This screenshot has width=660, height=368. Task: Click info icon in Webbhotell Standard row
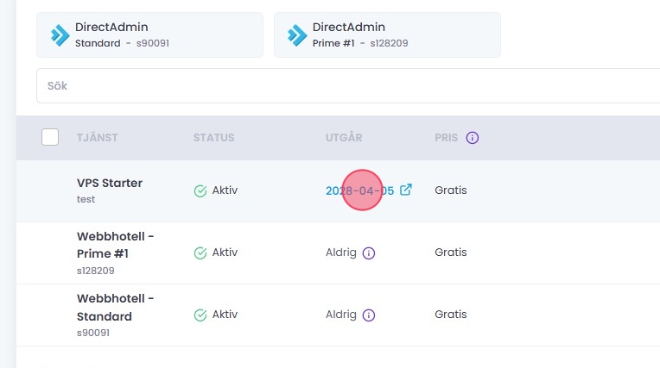coord(368,315)
